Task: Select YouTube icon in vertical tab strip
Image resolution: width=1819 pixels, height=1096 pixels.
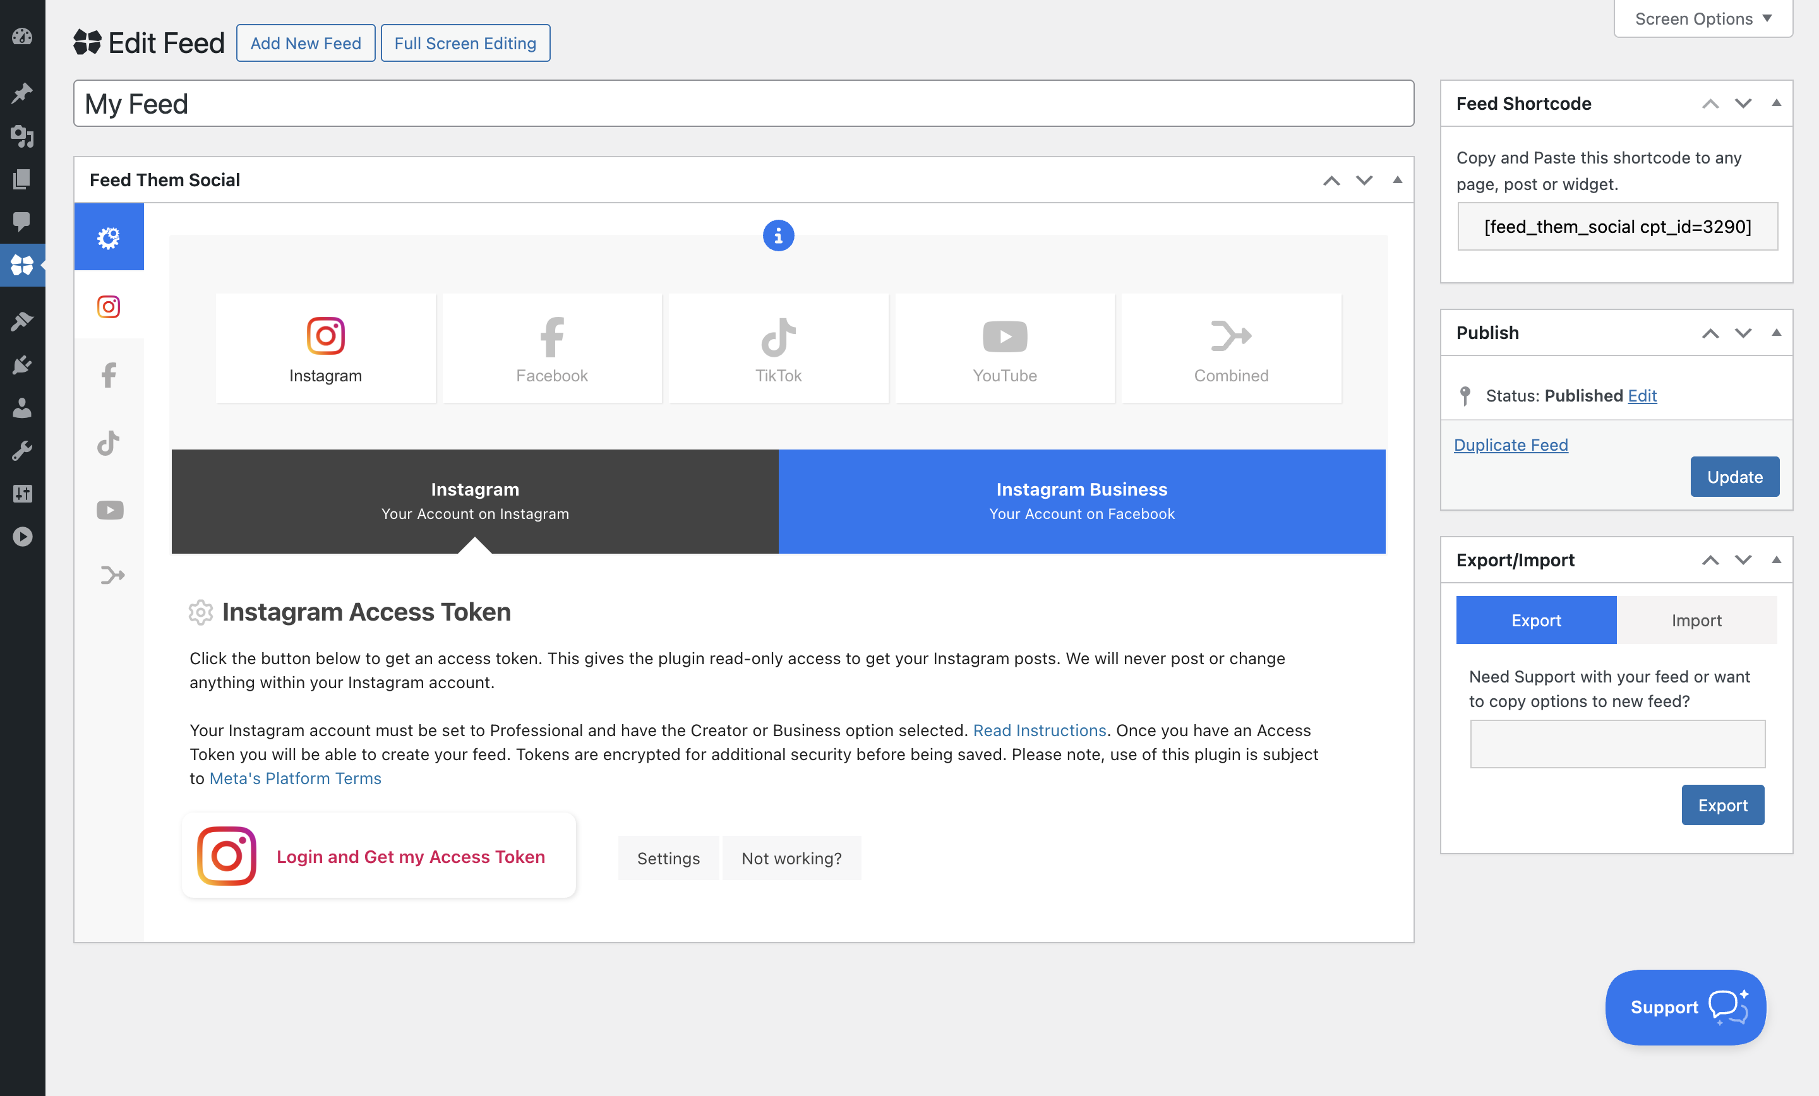Action: pos(110,510)
